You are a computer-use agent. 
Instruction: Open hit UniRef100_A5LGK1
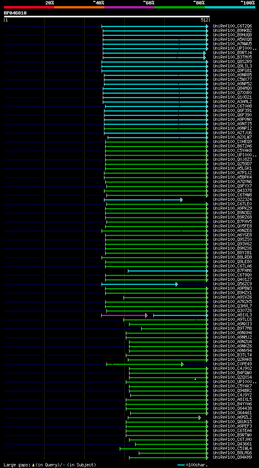click(x=232, y=169)
